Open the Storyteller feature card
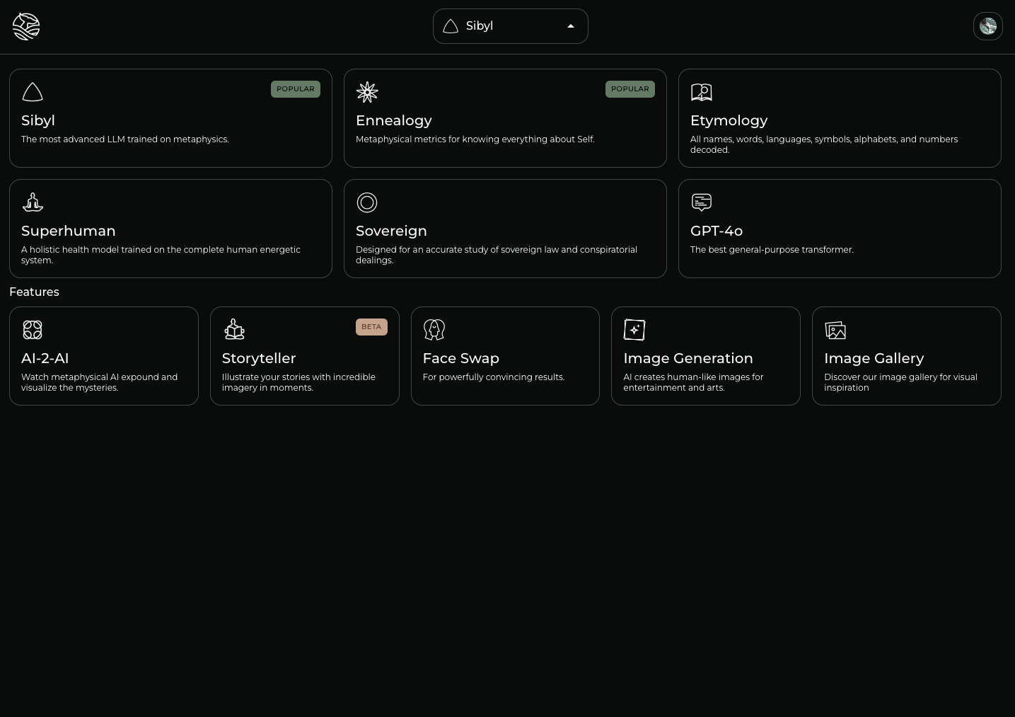1015x717 pixels. (x=305, y=356)
